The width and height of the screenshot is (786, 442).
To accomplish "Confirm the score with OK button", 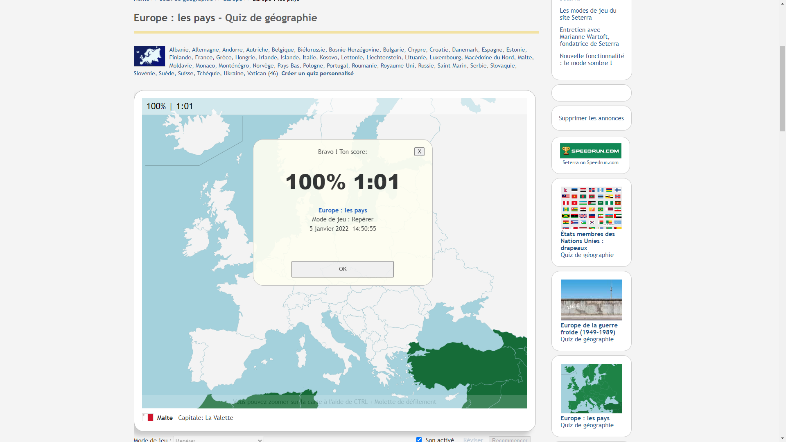I will (x=343, y=269).
